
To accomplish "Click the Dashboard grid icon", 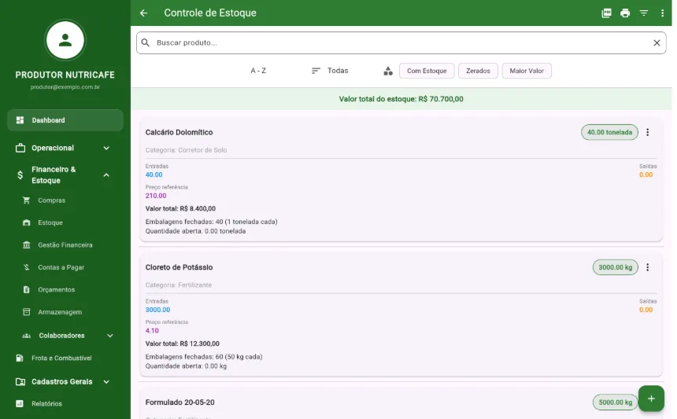I will point(20,120).
